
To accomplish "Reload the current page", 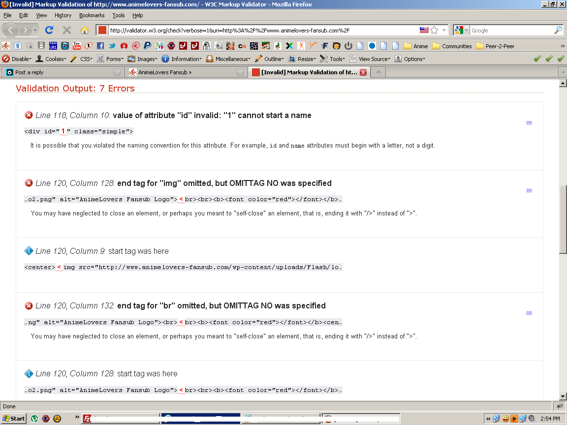I will coord(49,30).
